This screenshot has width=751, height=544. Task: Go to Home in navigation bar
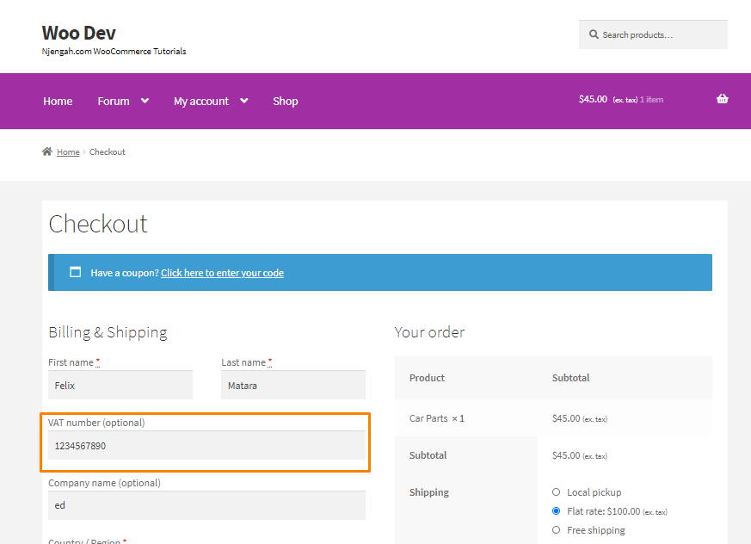58,101
